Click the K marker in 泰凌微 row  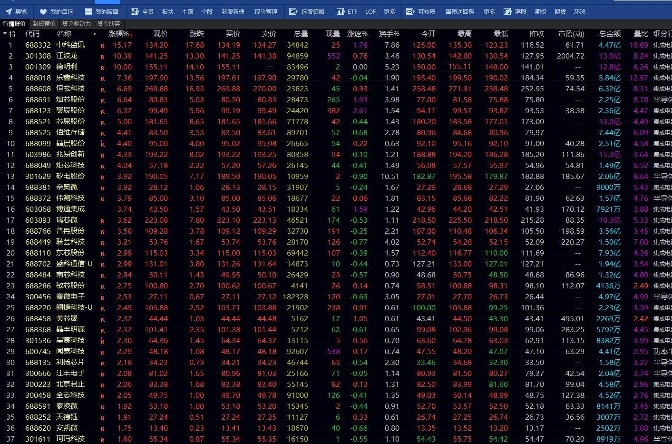coord(102,407)
